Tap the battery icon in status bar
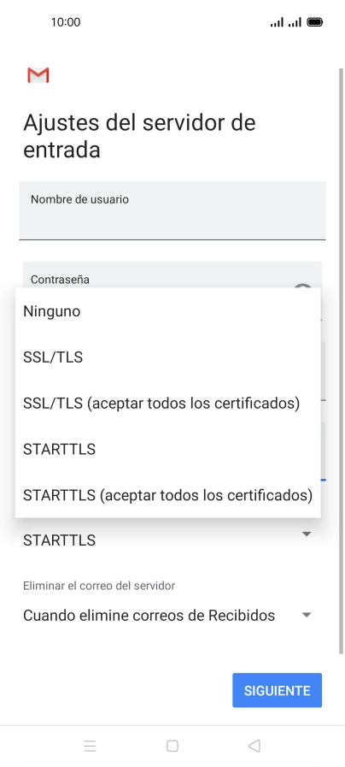345x767 pixels. [315, 22]
